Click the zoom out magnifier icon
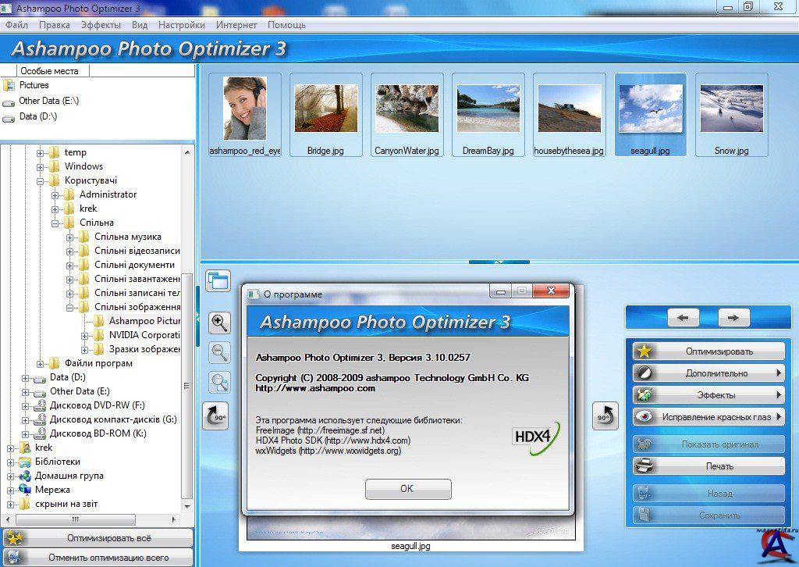The width and height of the screenshot is (799, 567). pos(220,352)
